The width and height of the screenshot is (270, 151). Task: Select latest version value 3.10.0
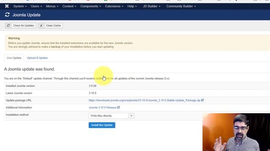(92, 93)
